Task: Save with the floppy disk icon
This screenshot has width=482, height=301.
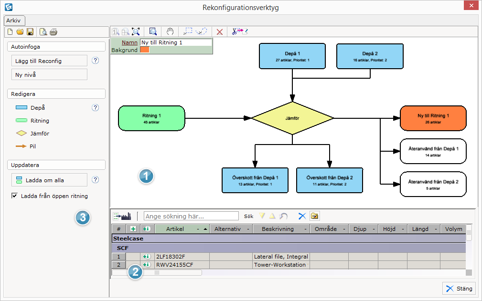Action: pyautogui.click(x=30, y=32)
